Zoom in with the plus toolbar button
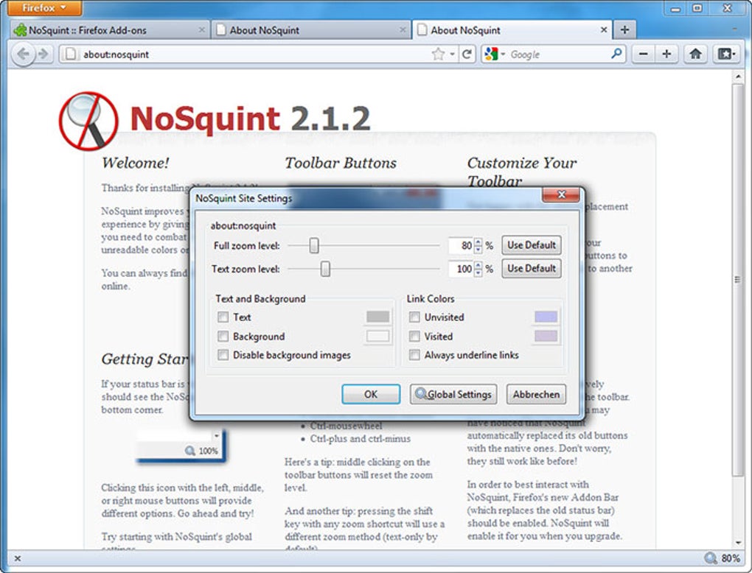 (x=666, y=55)
